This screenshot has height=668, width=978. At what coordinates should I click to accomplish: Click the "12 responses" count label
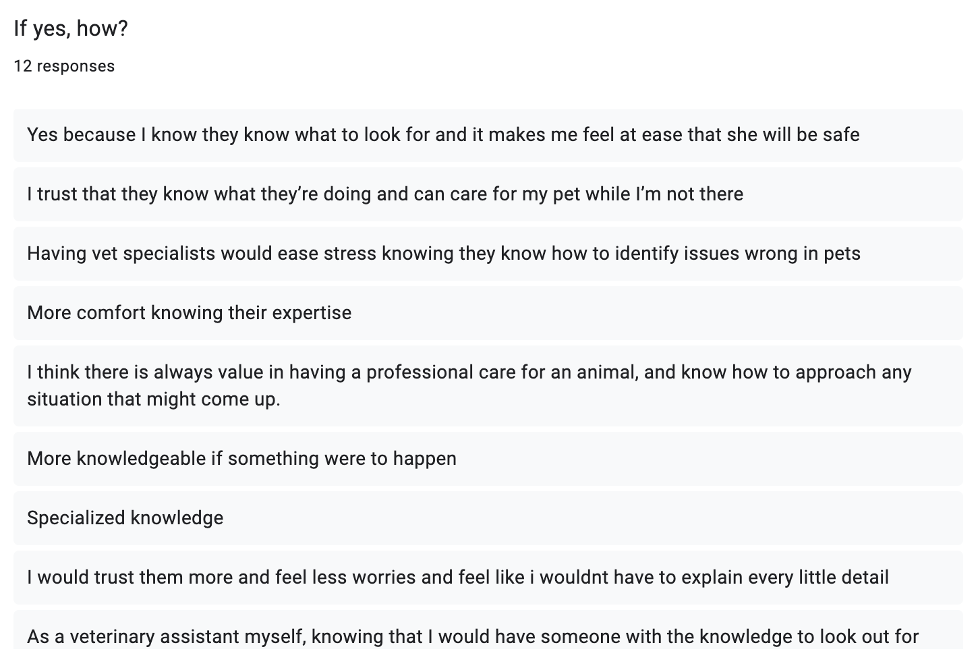(64, 66)
